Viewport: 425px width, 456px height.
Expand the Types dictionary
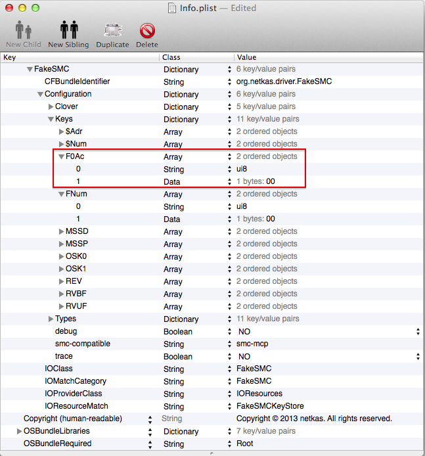pyautogui.click(x=51, y=319)
